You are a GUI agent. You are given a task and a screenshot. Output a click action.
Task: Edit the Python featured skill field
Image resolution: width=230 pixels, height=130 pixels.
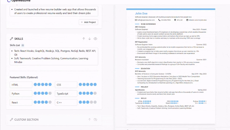click(x=21, y=94)
